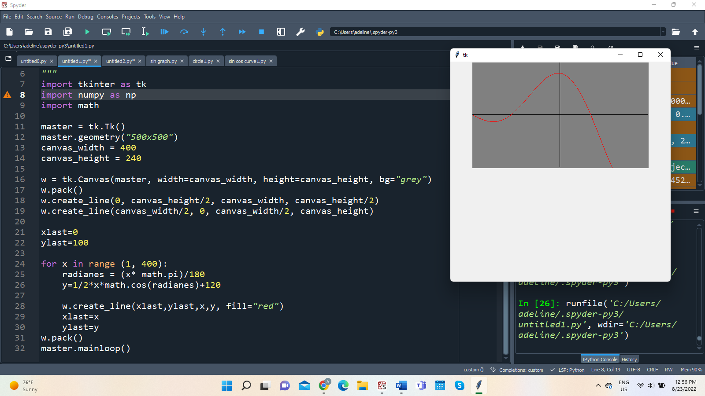Open the editor tab browser icon
The image size is (705, 396).
click(8, 58)
